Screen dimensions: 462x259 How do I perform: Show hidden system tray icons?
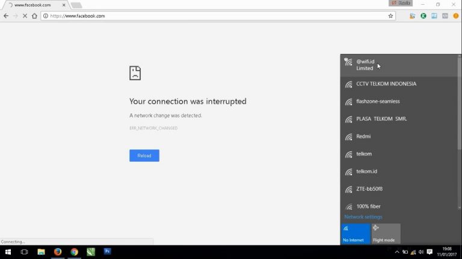[x=397, y=252]
